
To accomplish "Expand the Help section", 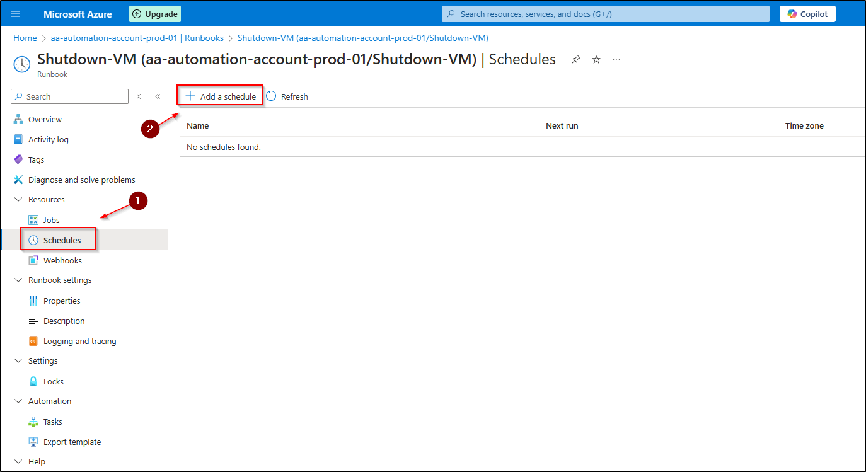I will click(x=18, y=462).
